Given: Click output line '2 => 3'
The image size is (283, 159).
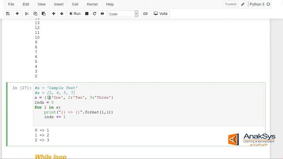Looking at the screenshot, I should pos(42,140).
